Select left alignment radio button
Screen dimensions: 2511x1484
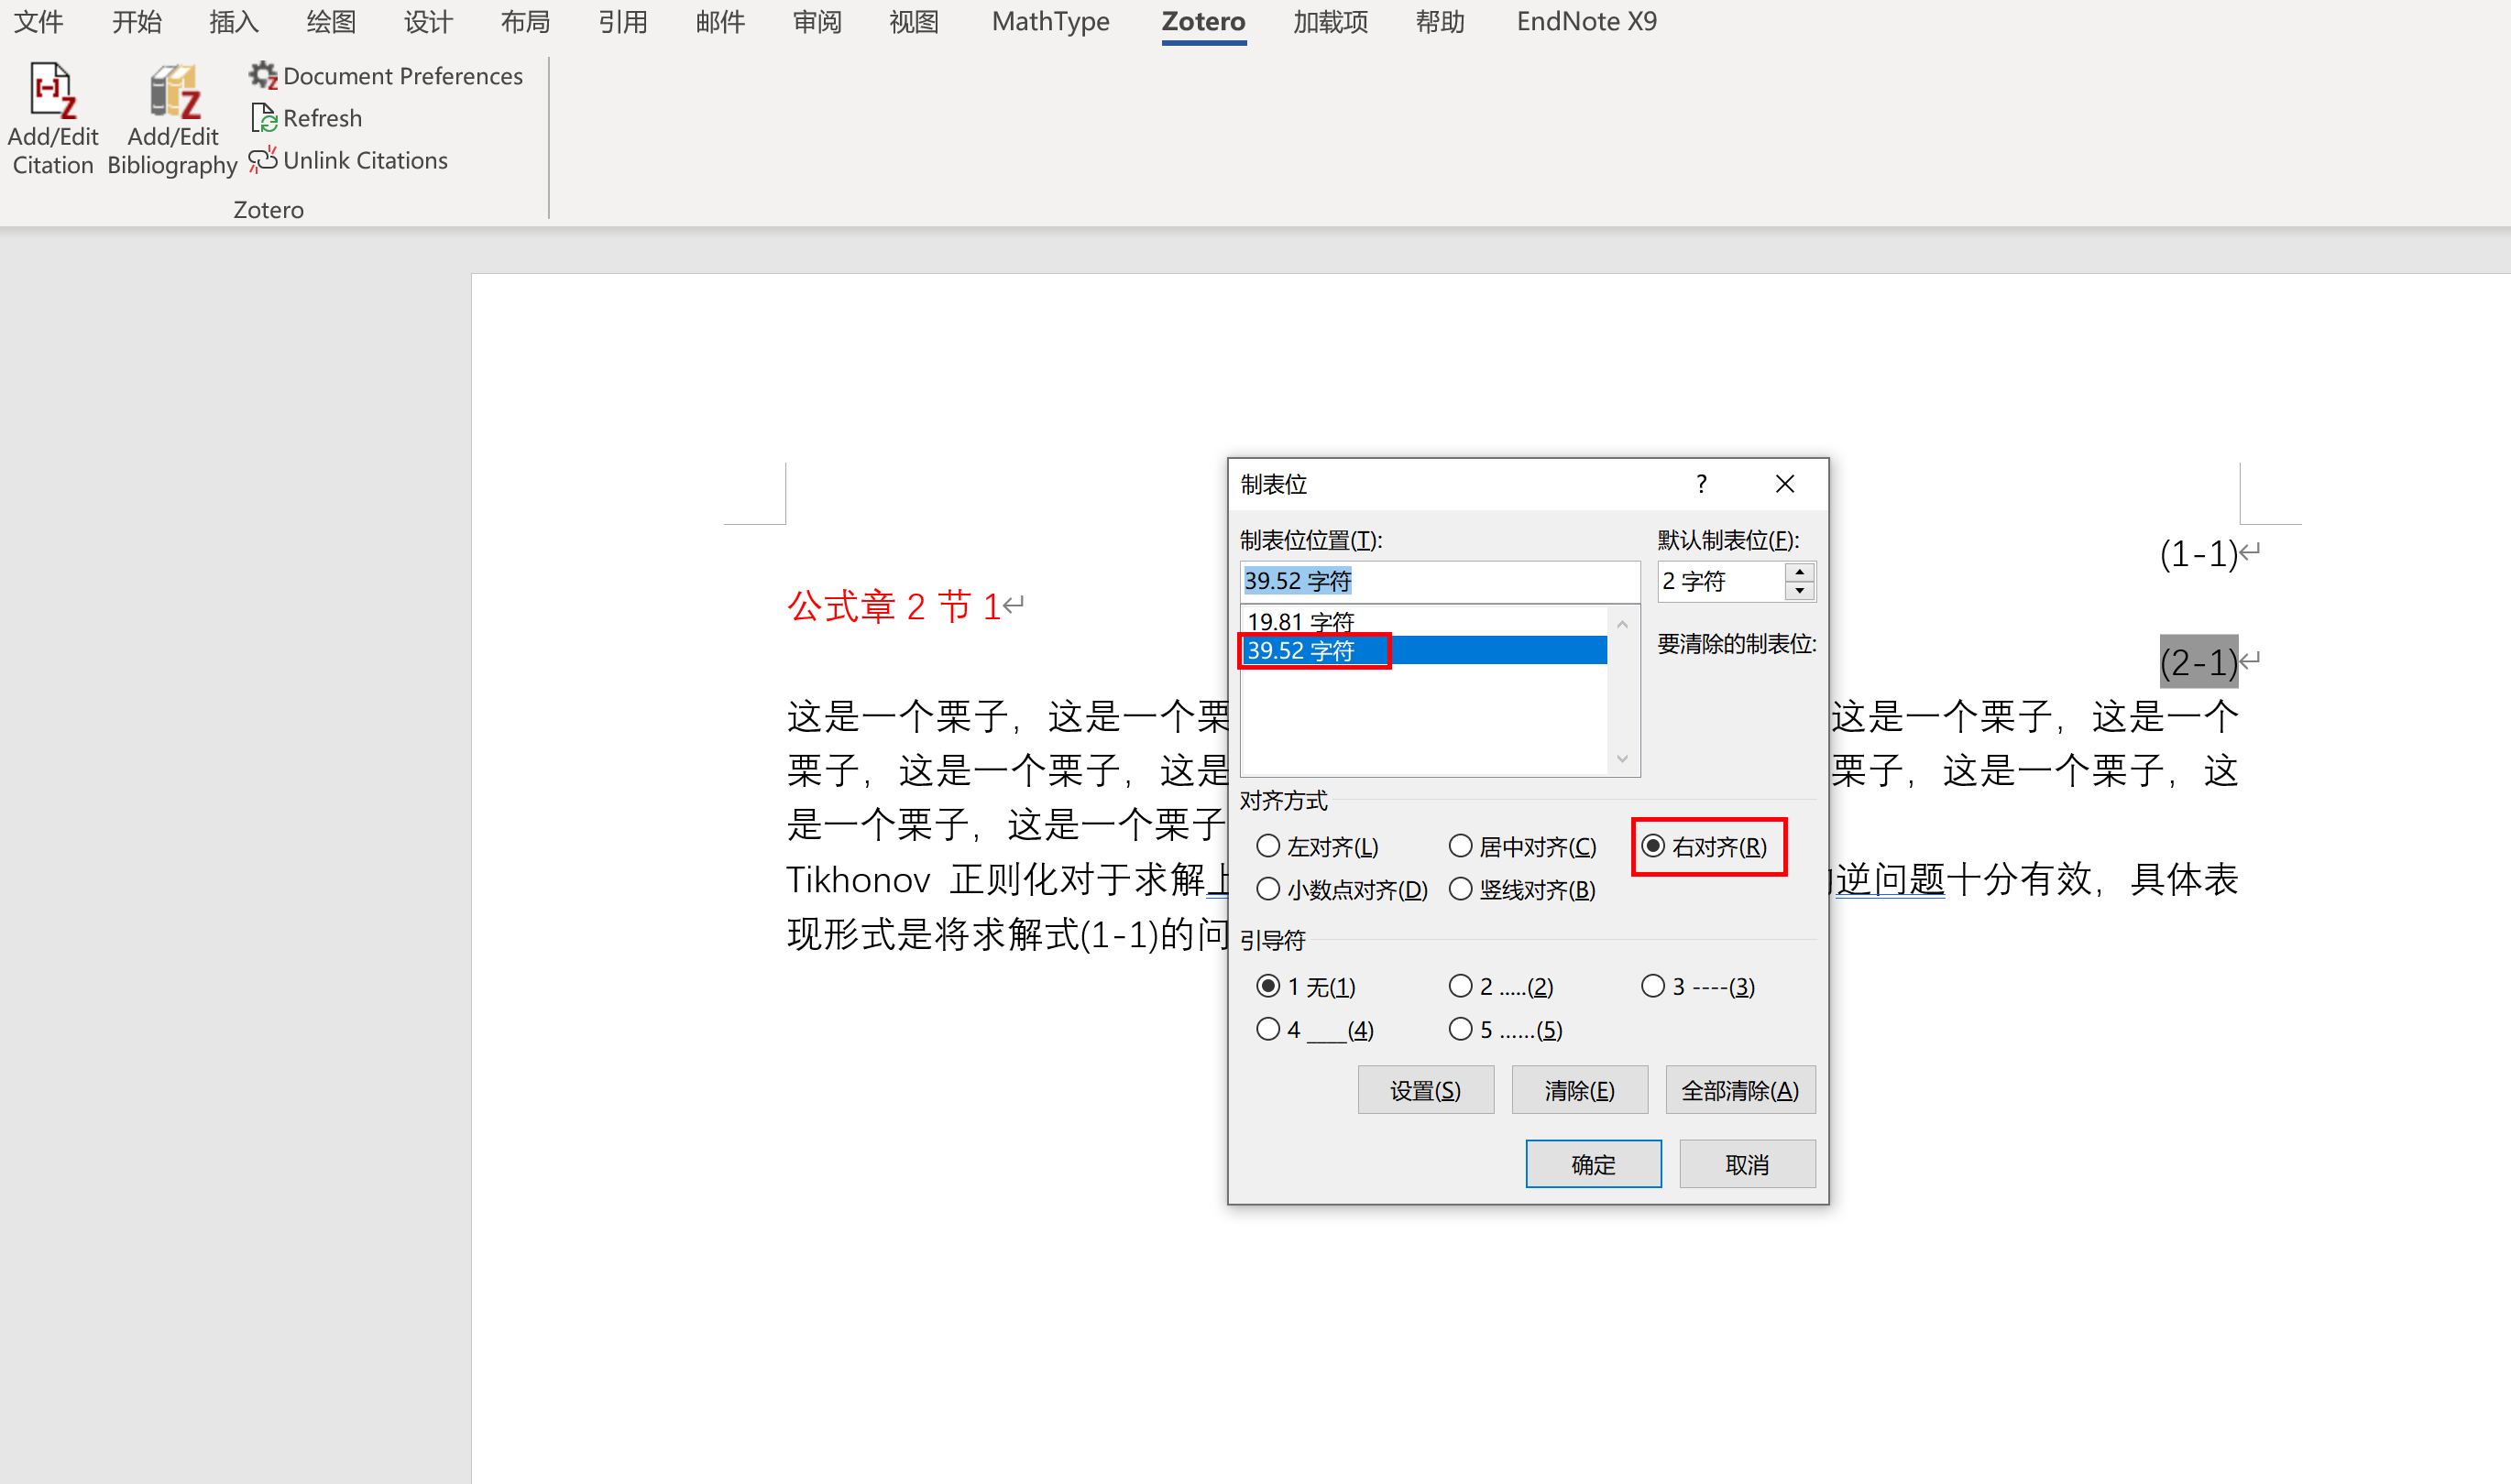(x=1268, y=846)
